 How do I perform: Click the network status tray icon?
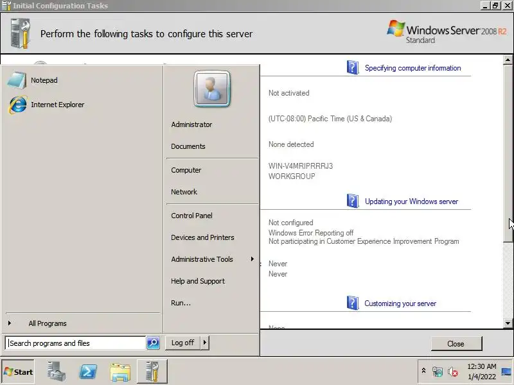(438, 372)
